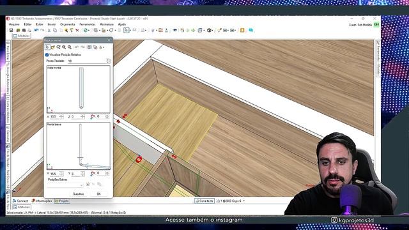Click Y value spinner in lower view
409x230 pixels.
(x=82, y=173)
